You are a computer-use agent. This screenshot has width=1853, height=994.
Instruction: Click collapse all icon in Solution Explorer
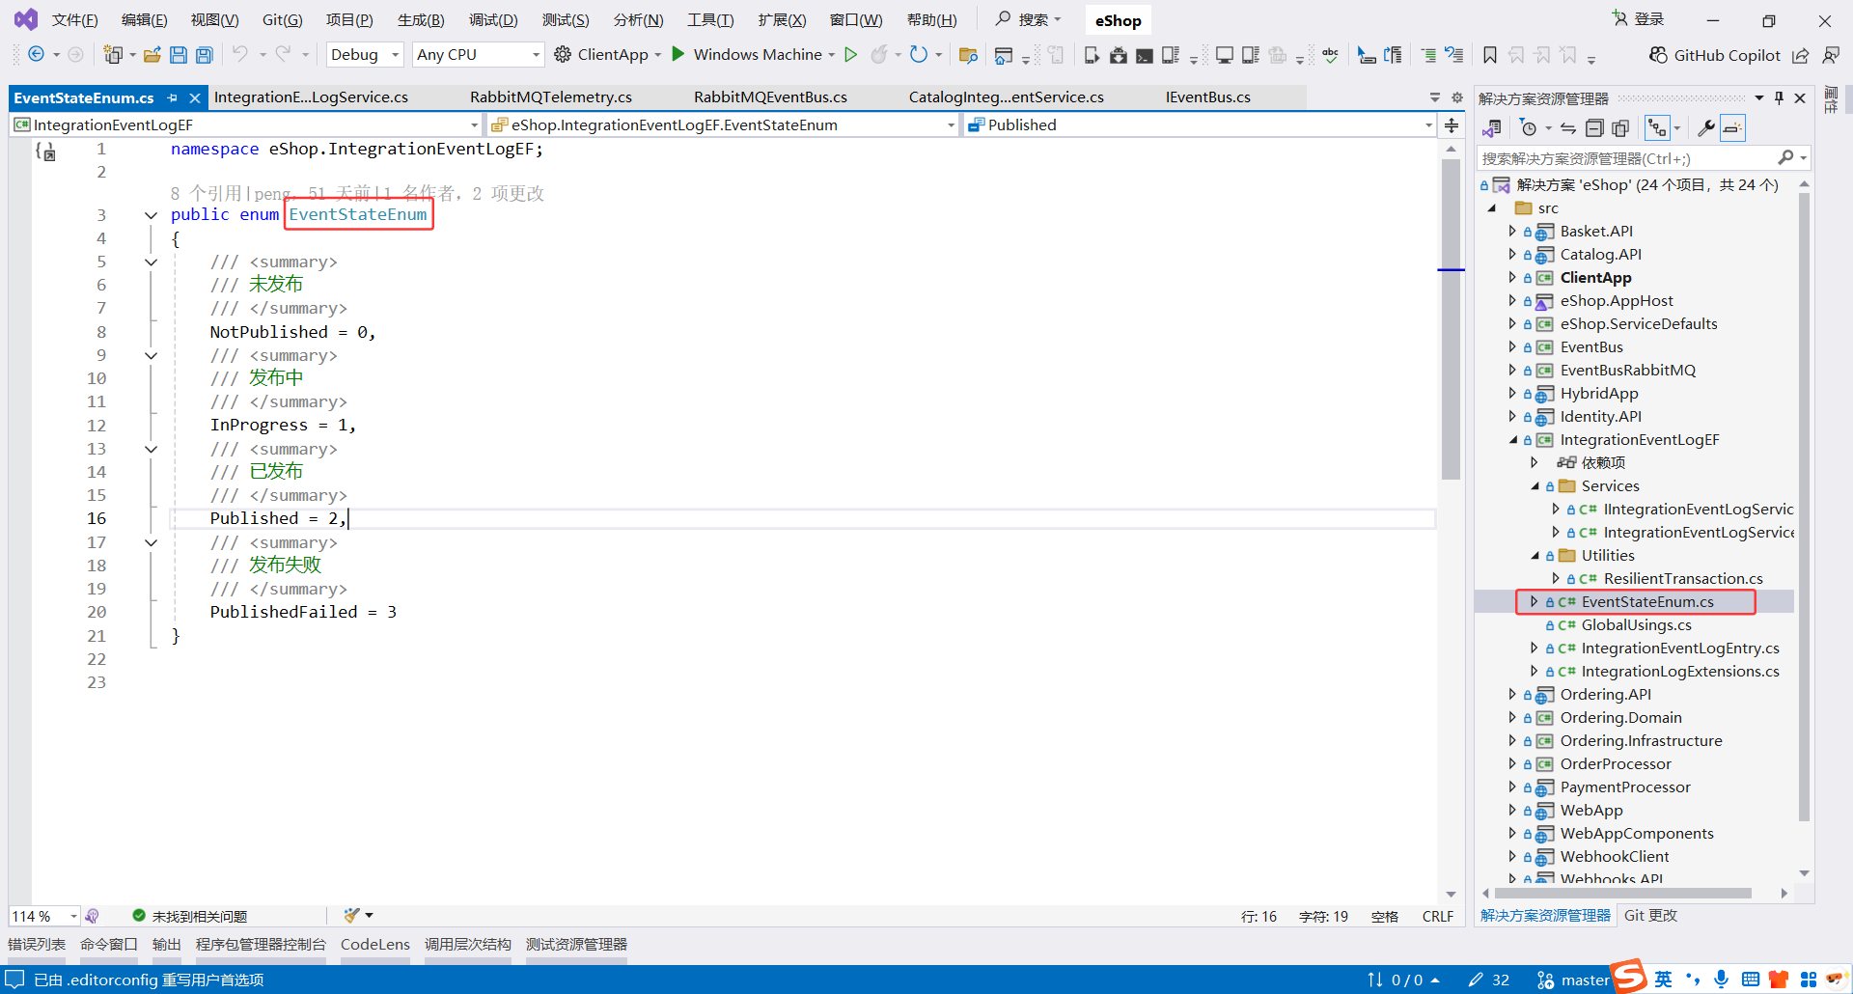[1594, 128]
